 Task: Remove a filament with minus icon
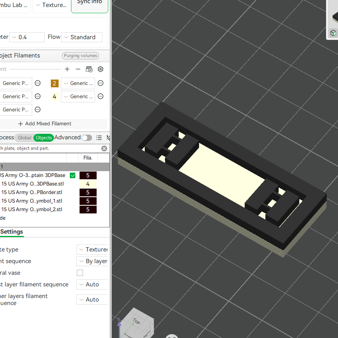click(78, 69)
